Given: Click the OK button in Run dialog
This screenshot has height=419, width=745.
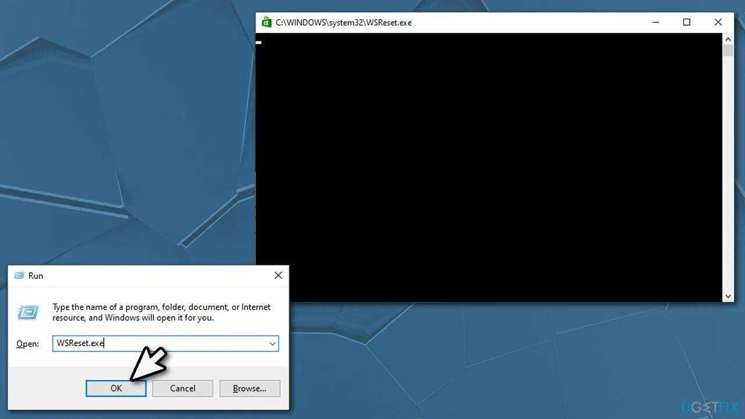Looking at the screenshot, I should click(x=116, y=388).
